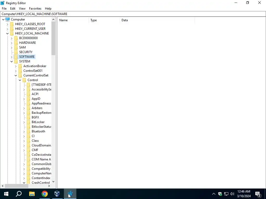Viewport: 266px width, 199px height.
Task: Sort by the Name column header
Action: pos(73,20)
